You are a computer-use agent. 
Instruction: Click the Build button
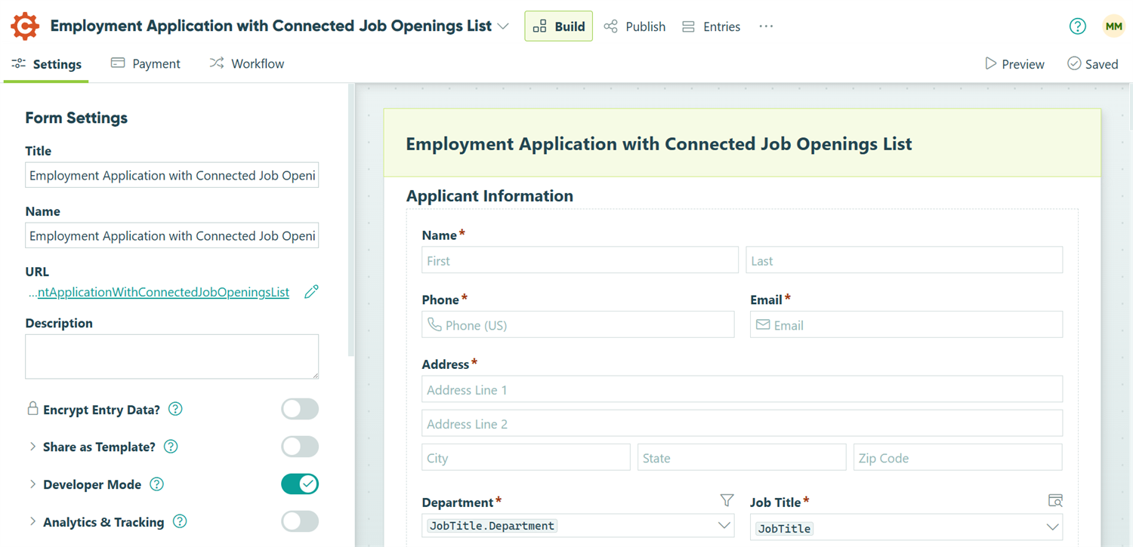(x=558, y=26)
